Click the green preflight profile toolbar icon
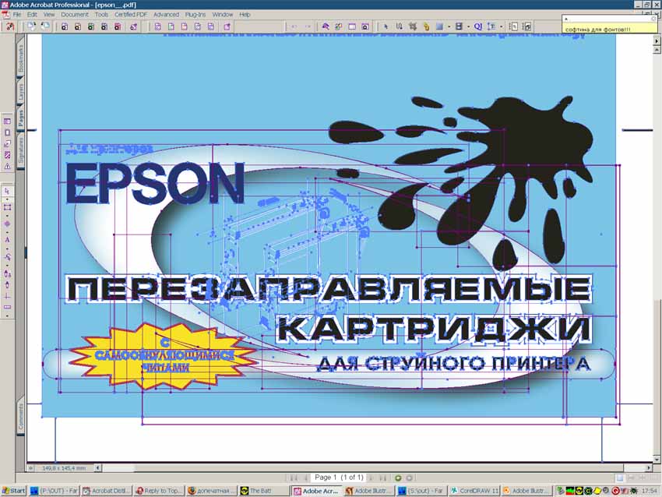 91,26
